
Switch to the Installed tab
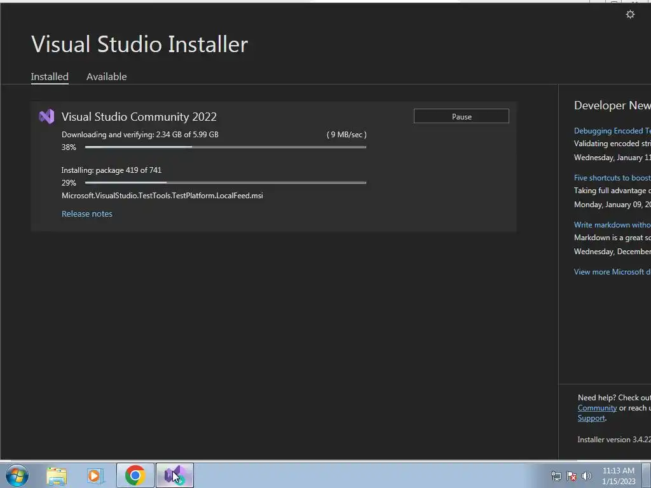pyautogui.click(x=50, y=77)
